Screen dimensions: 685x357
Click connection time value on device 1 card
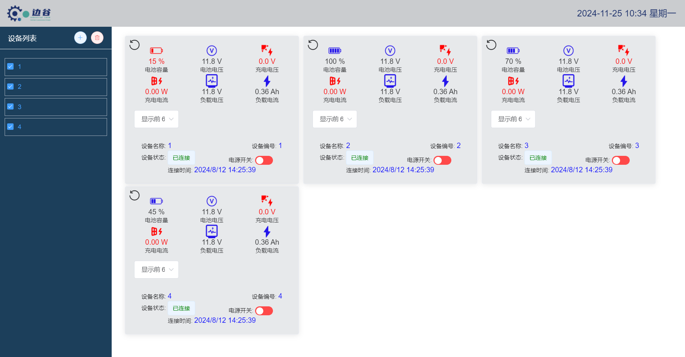(225, 170)
